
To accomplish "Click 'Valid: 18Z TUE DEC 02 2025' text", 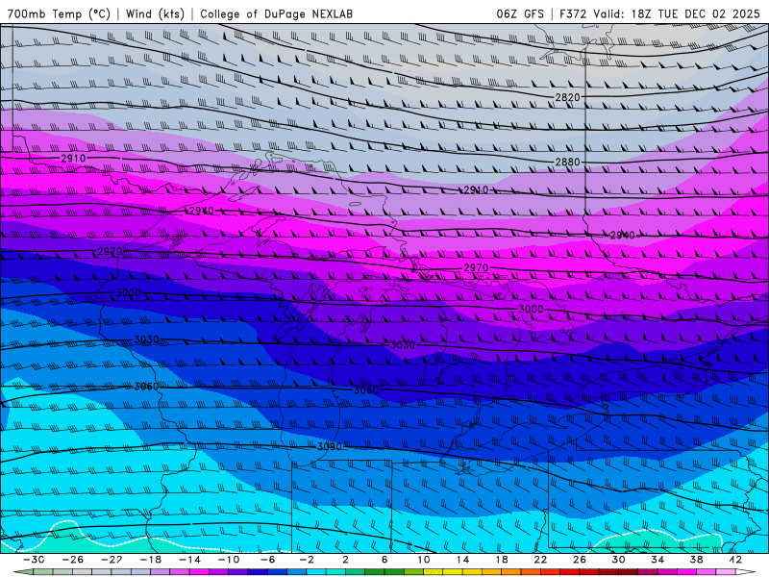I will tap(677, 13).
